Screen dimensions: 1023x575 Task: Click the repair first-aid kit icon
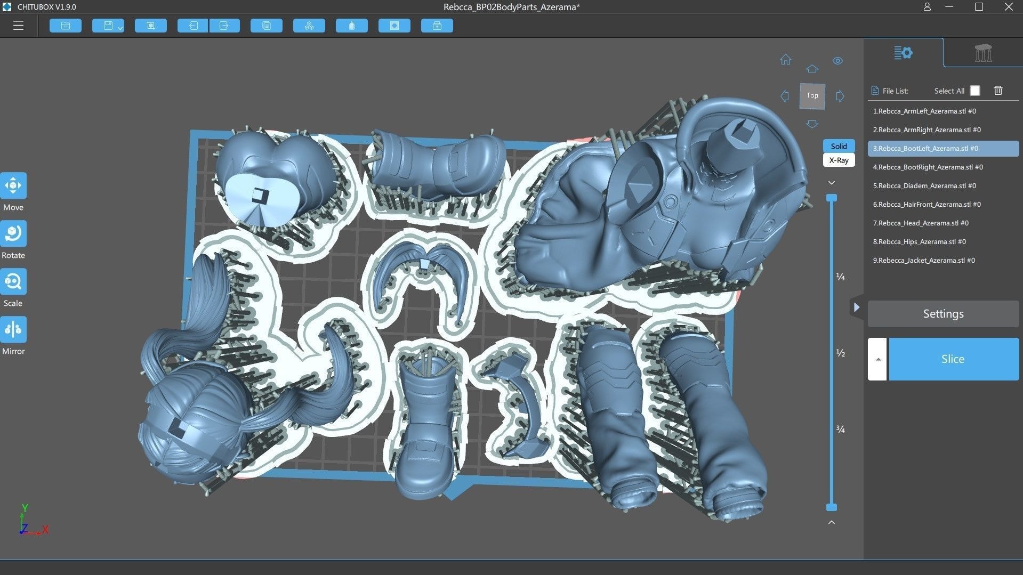(x=437, y=26)
